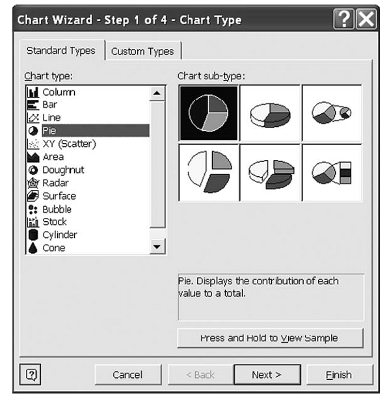Screen dimensions: 389x400
Task: Select the Surface chart icon
Action: pyautogui.click(x=33, y=196)
